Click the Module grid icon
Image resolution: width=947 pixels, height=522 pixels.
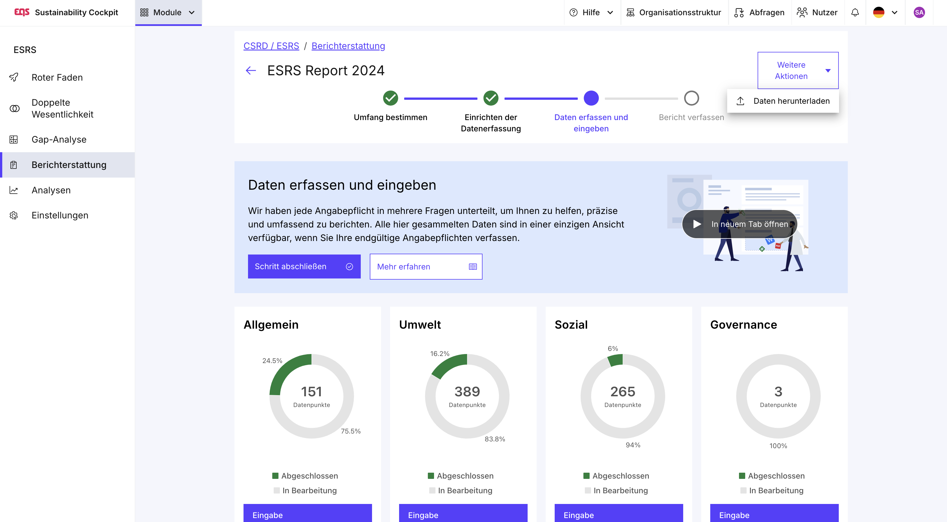144,12
